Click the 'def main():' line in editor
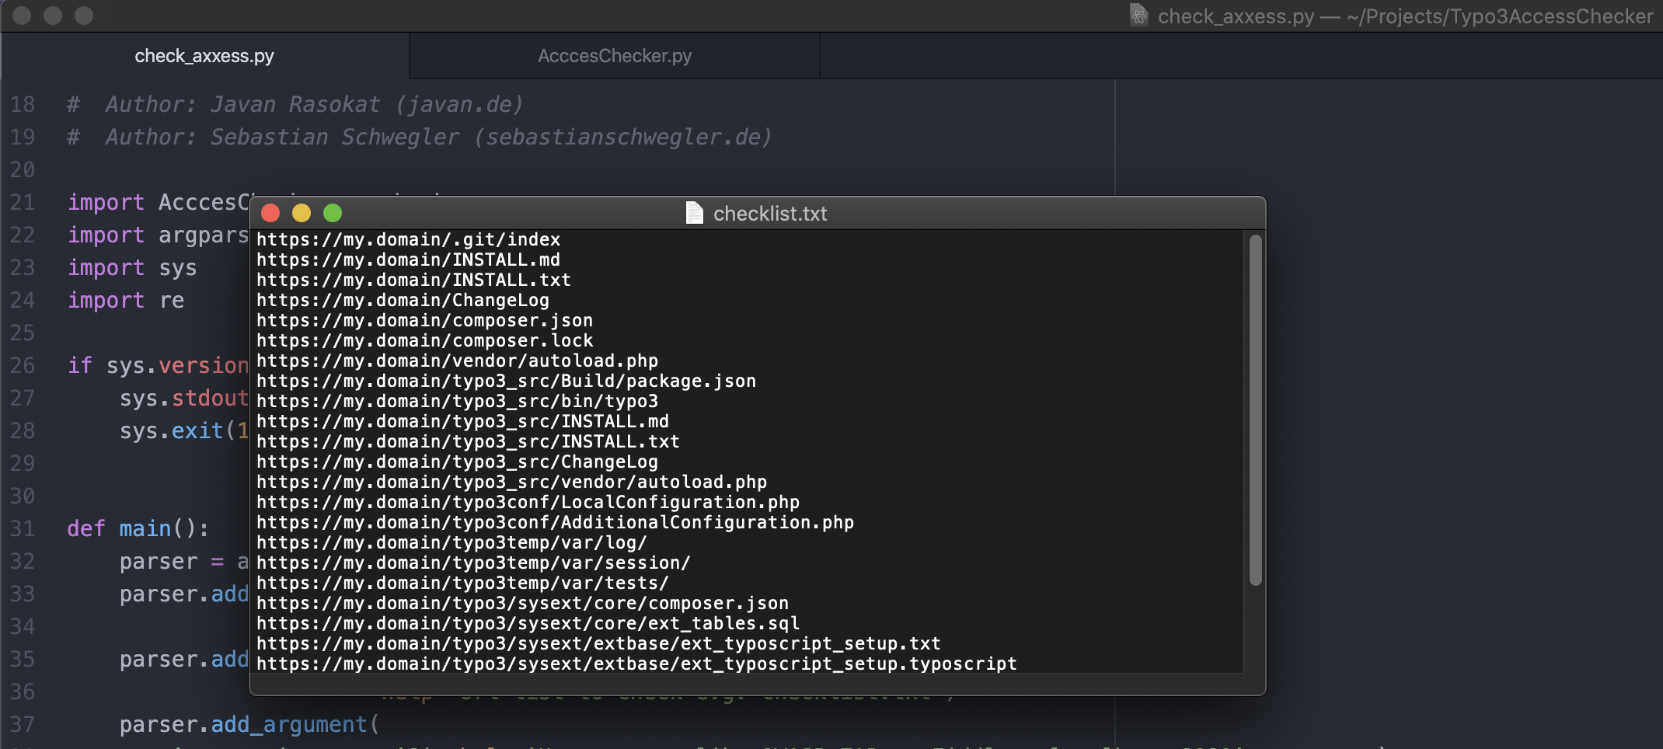The width and height of the screenshot is (1663, 749). click(138, 529)
